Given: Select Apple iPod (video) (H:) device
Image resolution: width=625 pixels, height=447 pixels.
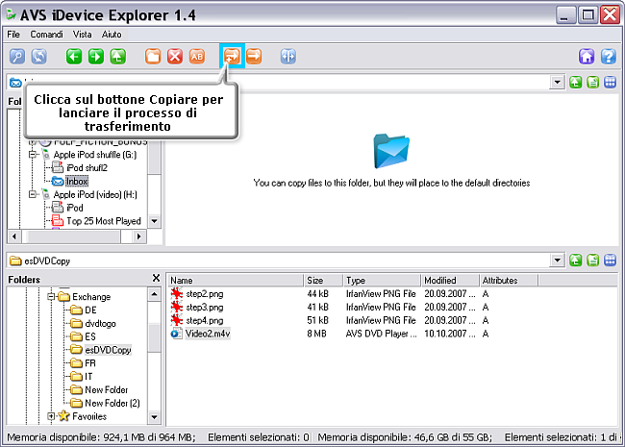Looking at the screenshot, I should (x=95, y=194).
